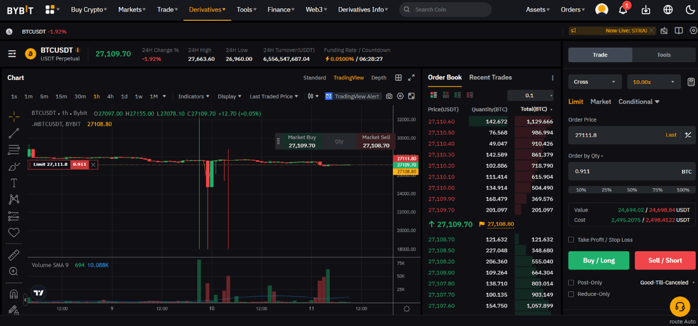Viewport: 698px width, 326px height.
Task: Click the clock icon beside the BTCUSDT ticker
Action: pyautogui.click(x=9, y=31)
